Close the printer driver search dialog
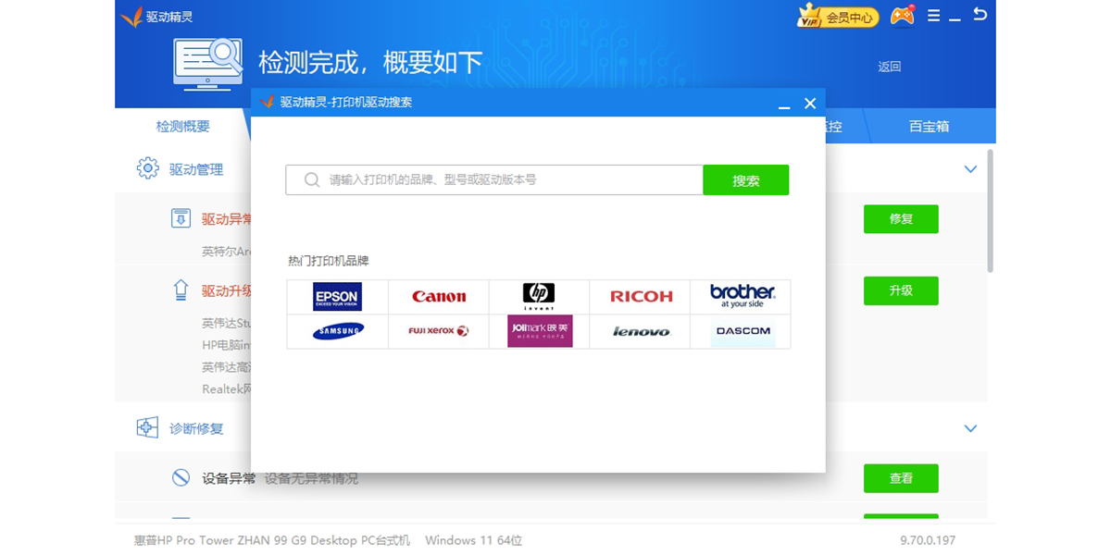 (x=810, y=103)
